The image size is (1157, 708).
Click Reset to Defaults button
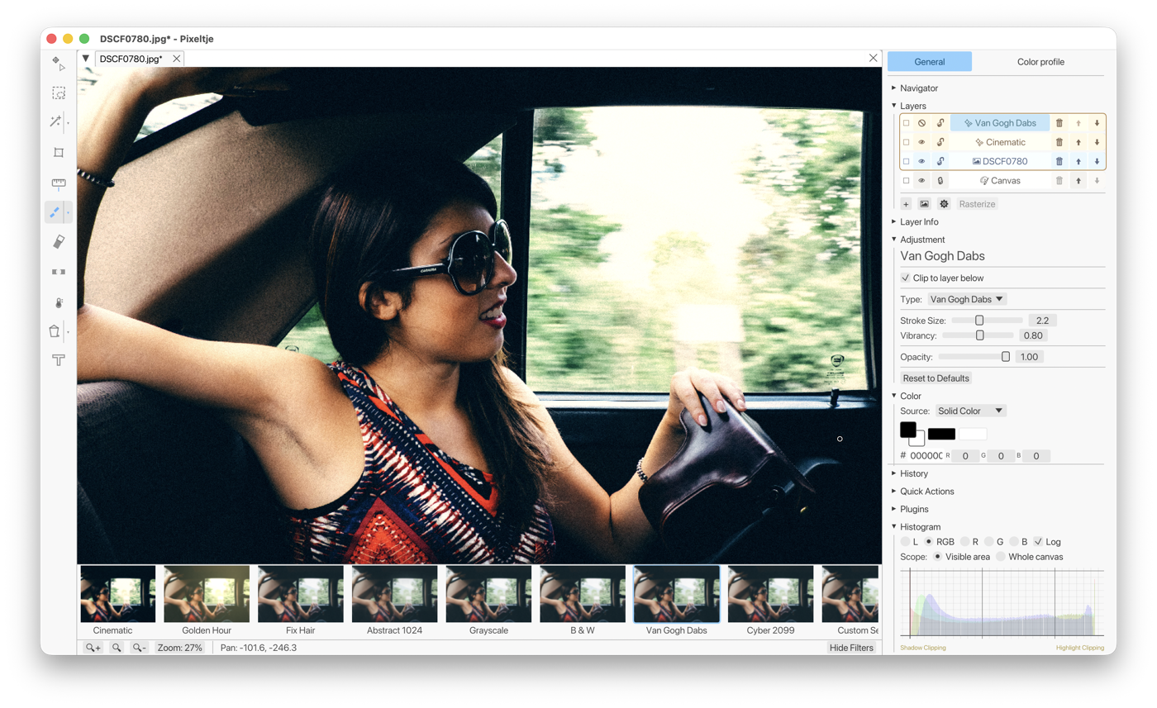pos(936,378)
